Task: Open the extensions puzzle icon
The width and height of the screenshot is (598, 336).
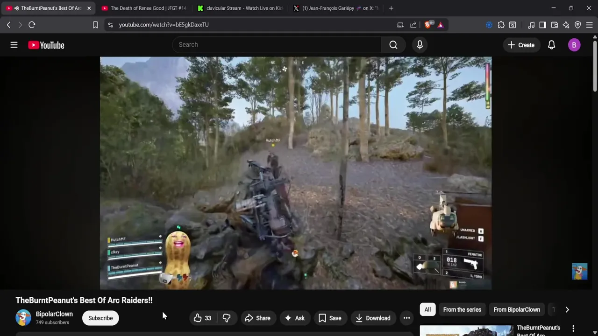Action: 501,25
